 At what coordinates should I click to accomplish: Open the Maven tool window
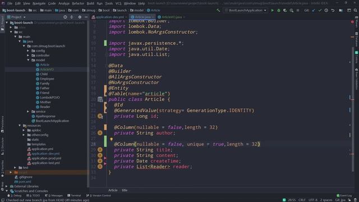357,22
